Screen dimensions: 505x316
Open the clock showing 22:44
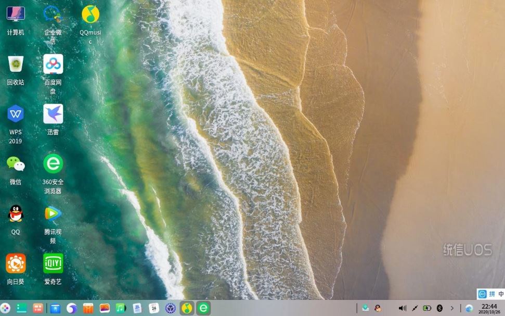pos(489,309)
